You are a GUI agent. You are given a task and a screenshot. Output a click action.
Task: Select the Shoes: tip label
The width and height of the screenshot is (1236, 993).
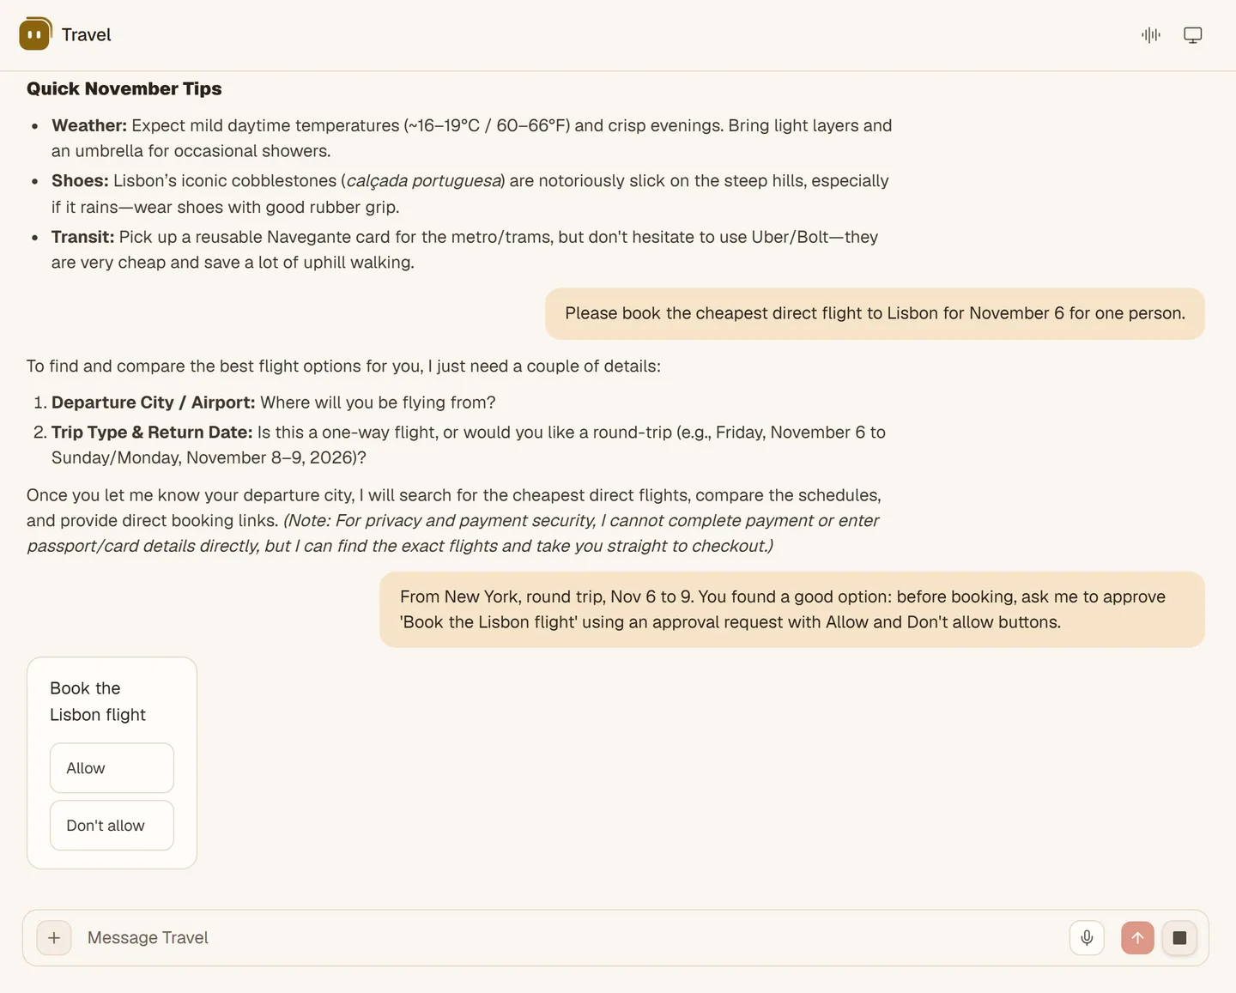pyautogui.click(x=80, y=181)
